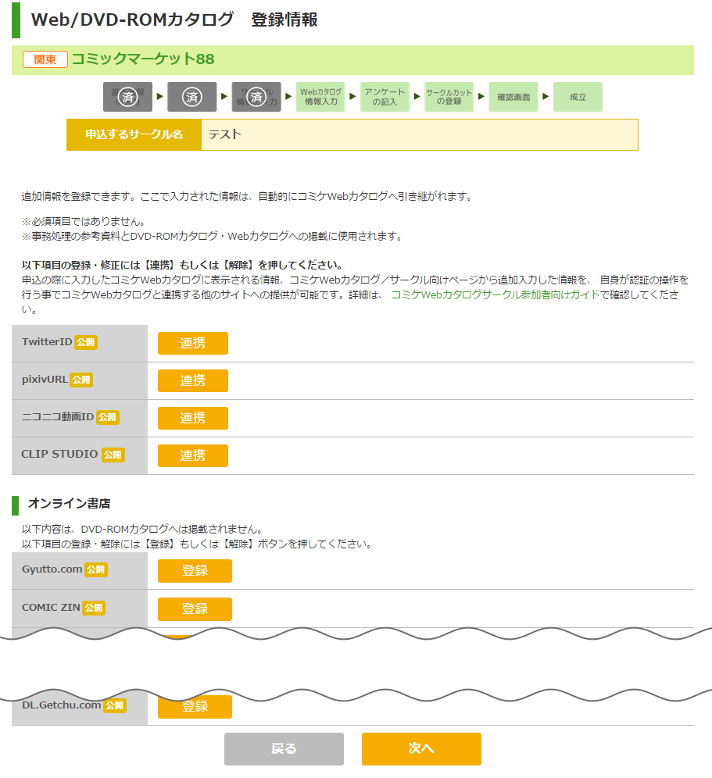This screenshot has width=712, height=778.
Task: Click 公開 badge beside CLIP STUDIO
Action: click(113, 455)
